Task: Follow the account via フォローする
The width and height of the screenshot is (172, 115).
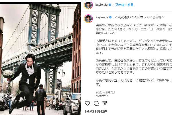Action: click(124, 5)
